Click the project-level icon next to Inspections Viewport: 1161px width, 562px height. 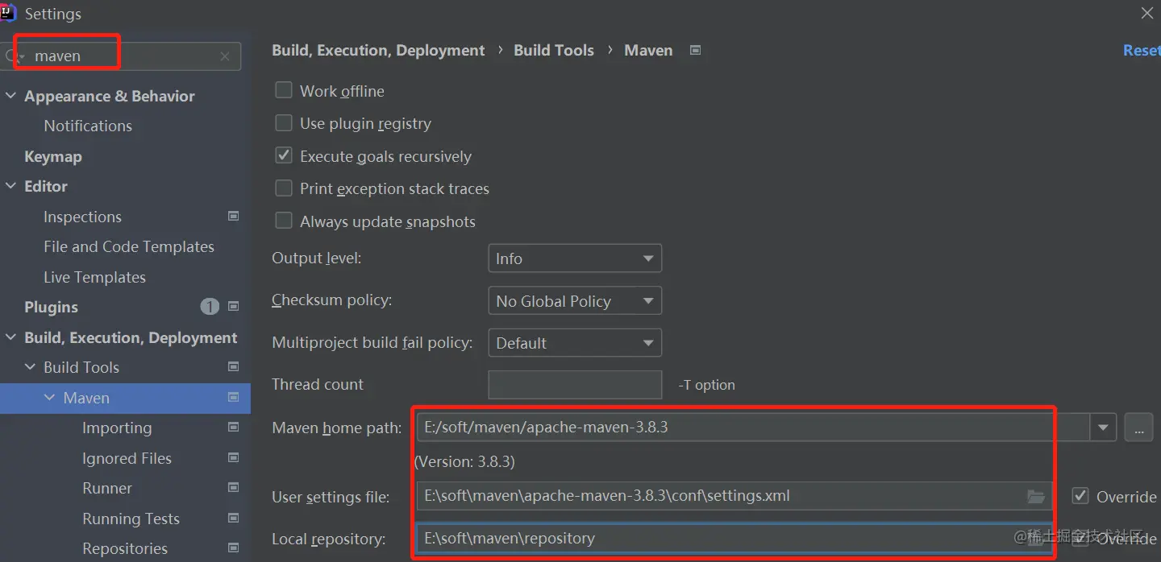coord(234,217)
